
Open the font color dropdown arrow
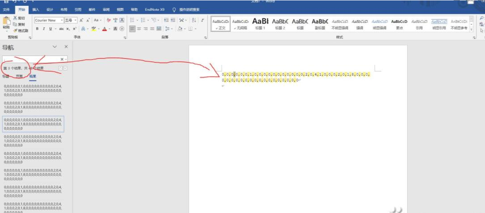point(109,29)
